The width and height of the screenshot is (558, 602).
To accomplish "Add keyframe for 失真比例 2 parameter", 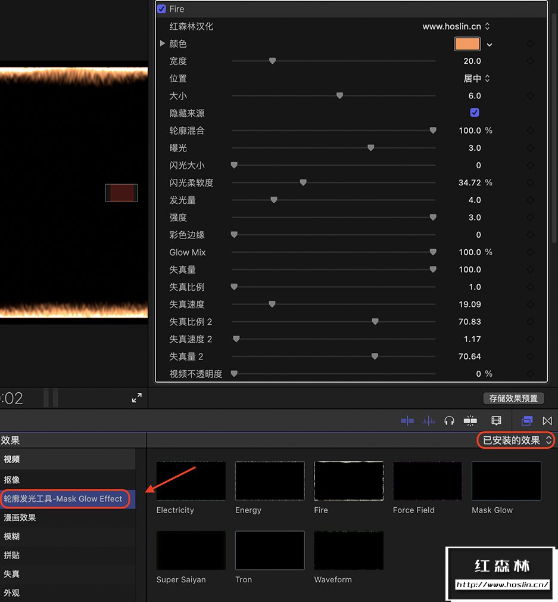I will 531,322.
